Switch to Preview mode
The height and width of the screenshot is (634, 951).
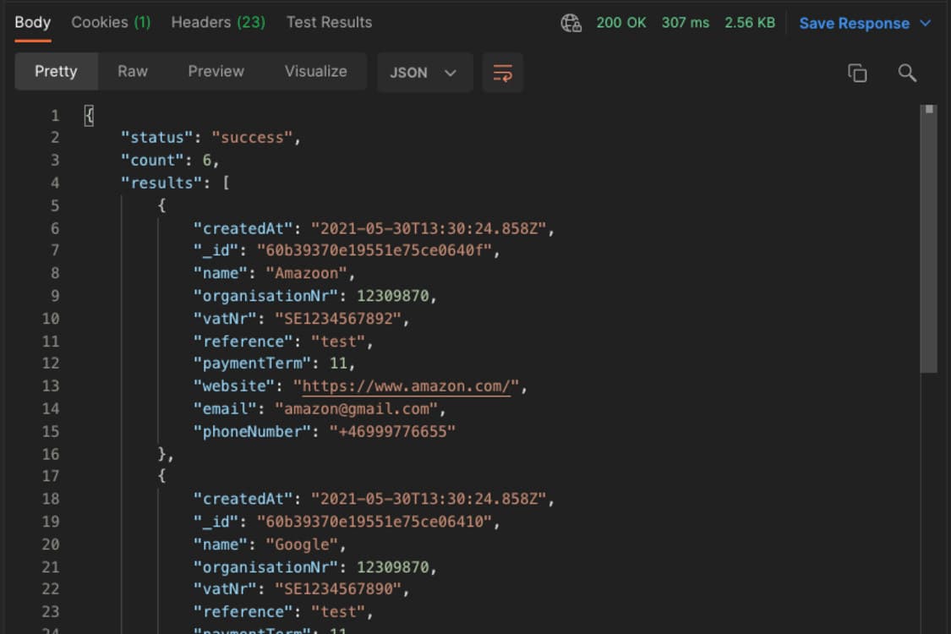pyautogui.click(x=215, y=72)
